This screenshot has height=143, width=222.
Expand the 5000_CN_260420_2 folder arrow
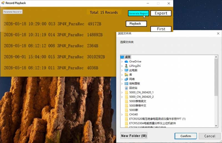click(x=122, y=97)
